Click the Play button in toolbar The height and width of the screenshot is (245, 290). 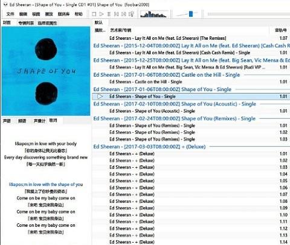[x=101, y=14]
